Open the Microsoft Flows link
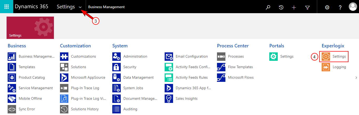 click(241, 78)
